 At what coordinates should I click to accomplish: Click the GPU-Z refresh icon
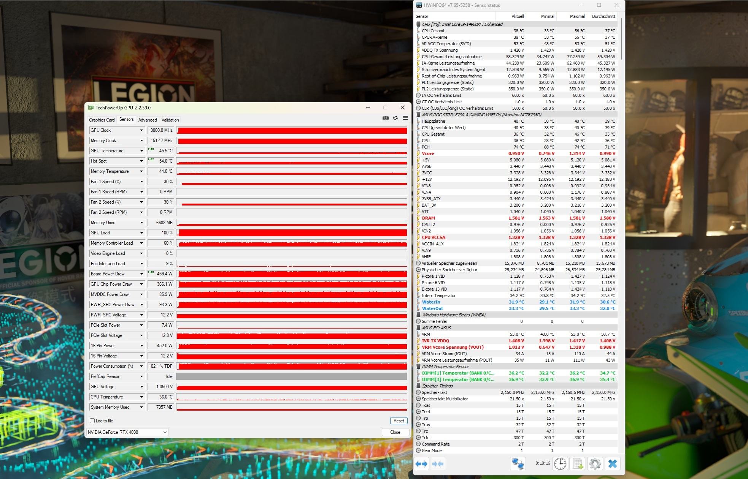coord(395,118)
